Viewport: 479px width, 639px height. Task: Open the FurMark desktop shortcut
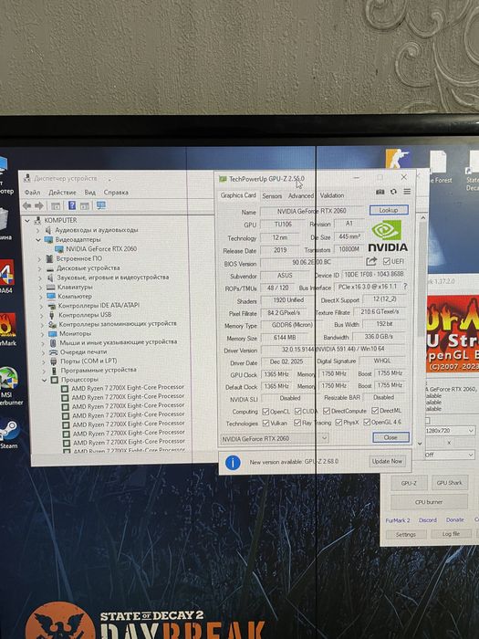click(x=7, y=330)
